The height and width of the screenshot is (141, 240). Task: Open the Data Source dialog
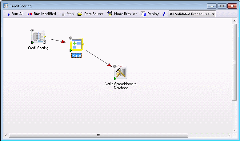(x=90, y=14)
